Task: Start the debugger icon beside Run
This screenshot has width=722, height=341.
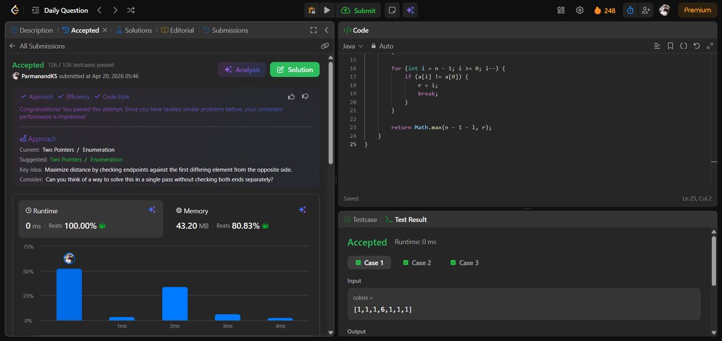Action: 312,10
